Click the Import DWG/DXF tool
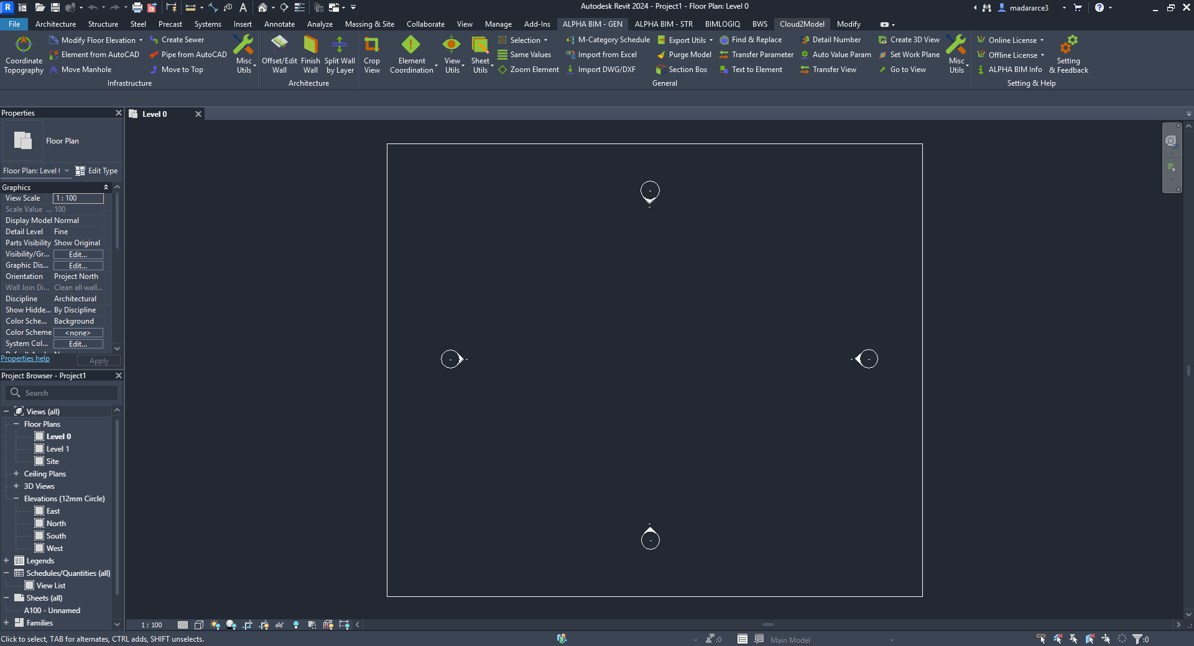Viewport: 1194px width, 646px height. (x=601, y=70)
